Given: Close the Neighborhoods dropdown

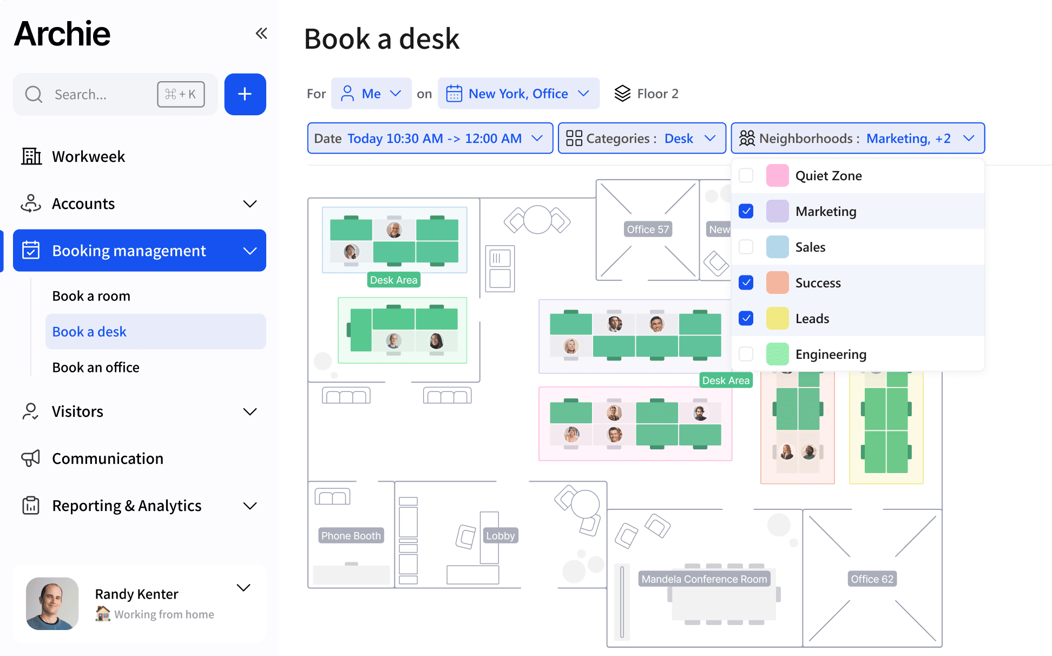Looking at the screenshot, I should pyautogui.click(x=858, y=139).
